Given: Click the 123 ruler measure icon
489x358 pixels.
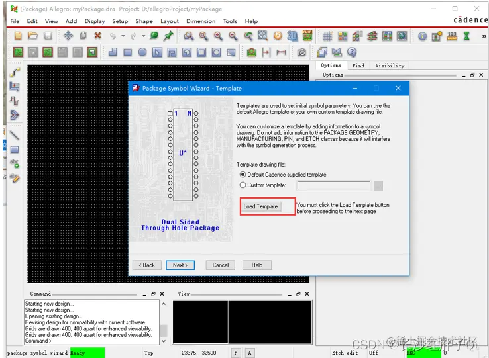Looking at the screenshot, I should 452,36.
